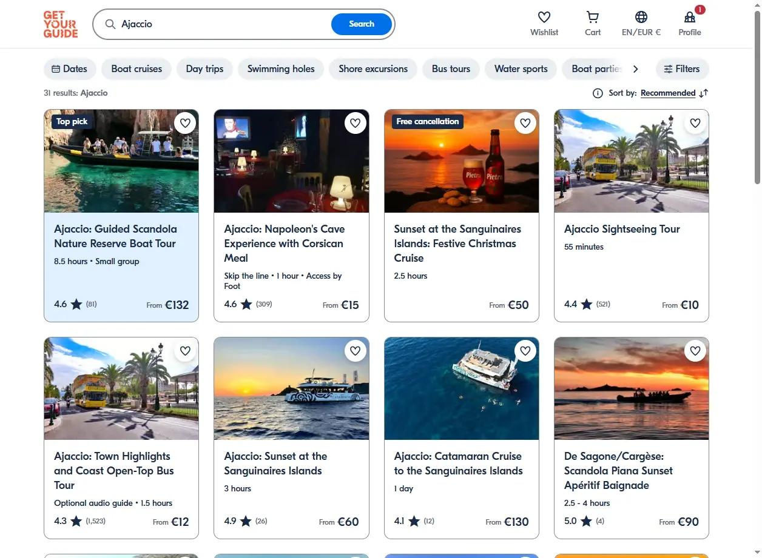Wishlist the Scandola Piana Sunset Apéritif
The width and height of the screenshot is (762, 558).
coord(695,350)
